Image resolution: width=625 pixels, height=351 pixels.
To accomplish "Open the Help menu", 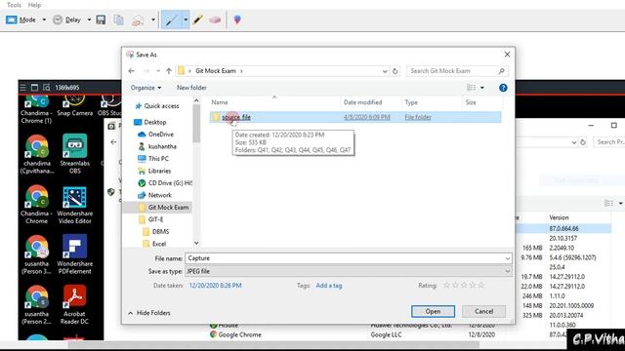I will coord(34,5).
